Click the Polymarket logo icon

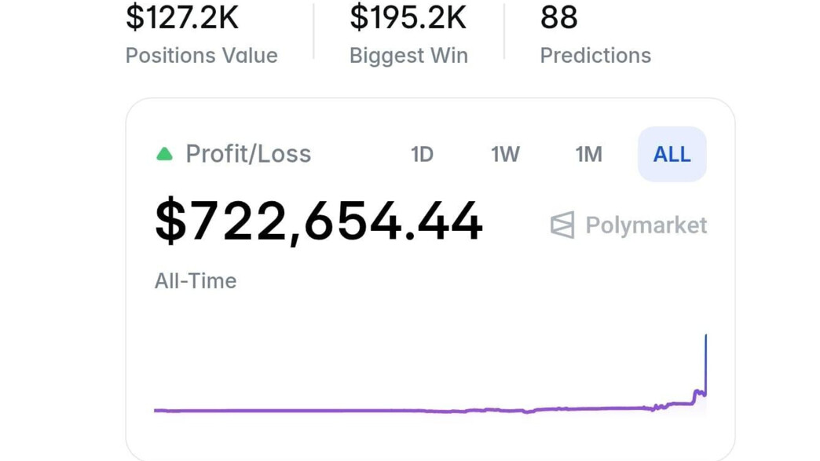point(562,225)
